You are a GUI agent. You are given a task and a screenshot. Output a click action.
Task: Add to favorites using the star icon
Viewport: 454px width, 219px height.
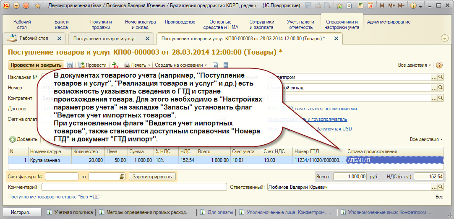point(37,5)
